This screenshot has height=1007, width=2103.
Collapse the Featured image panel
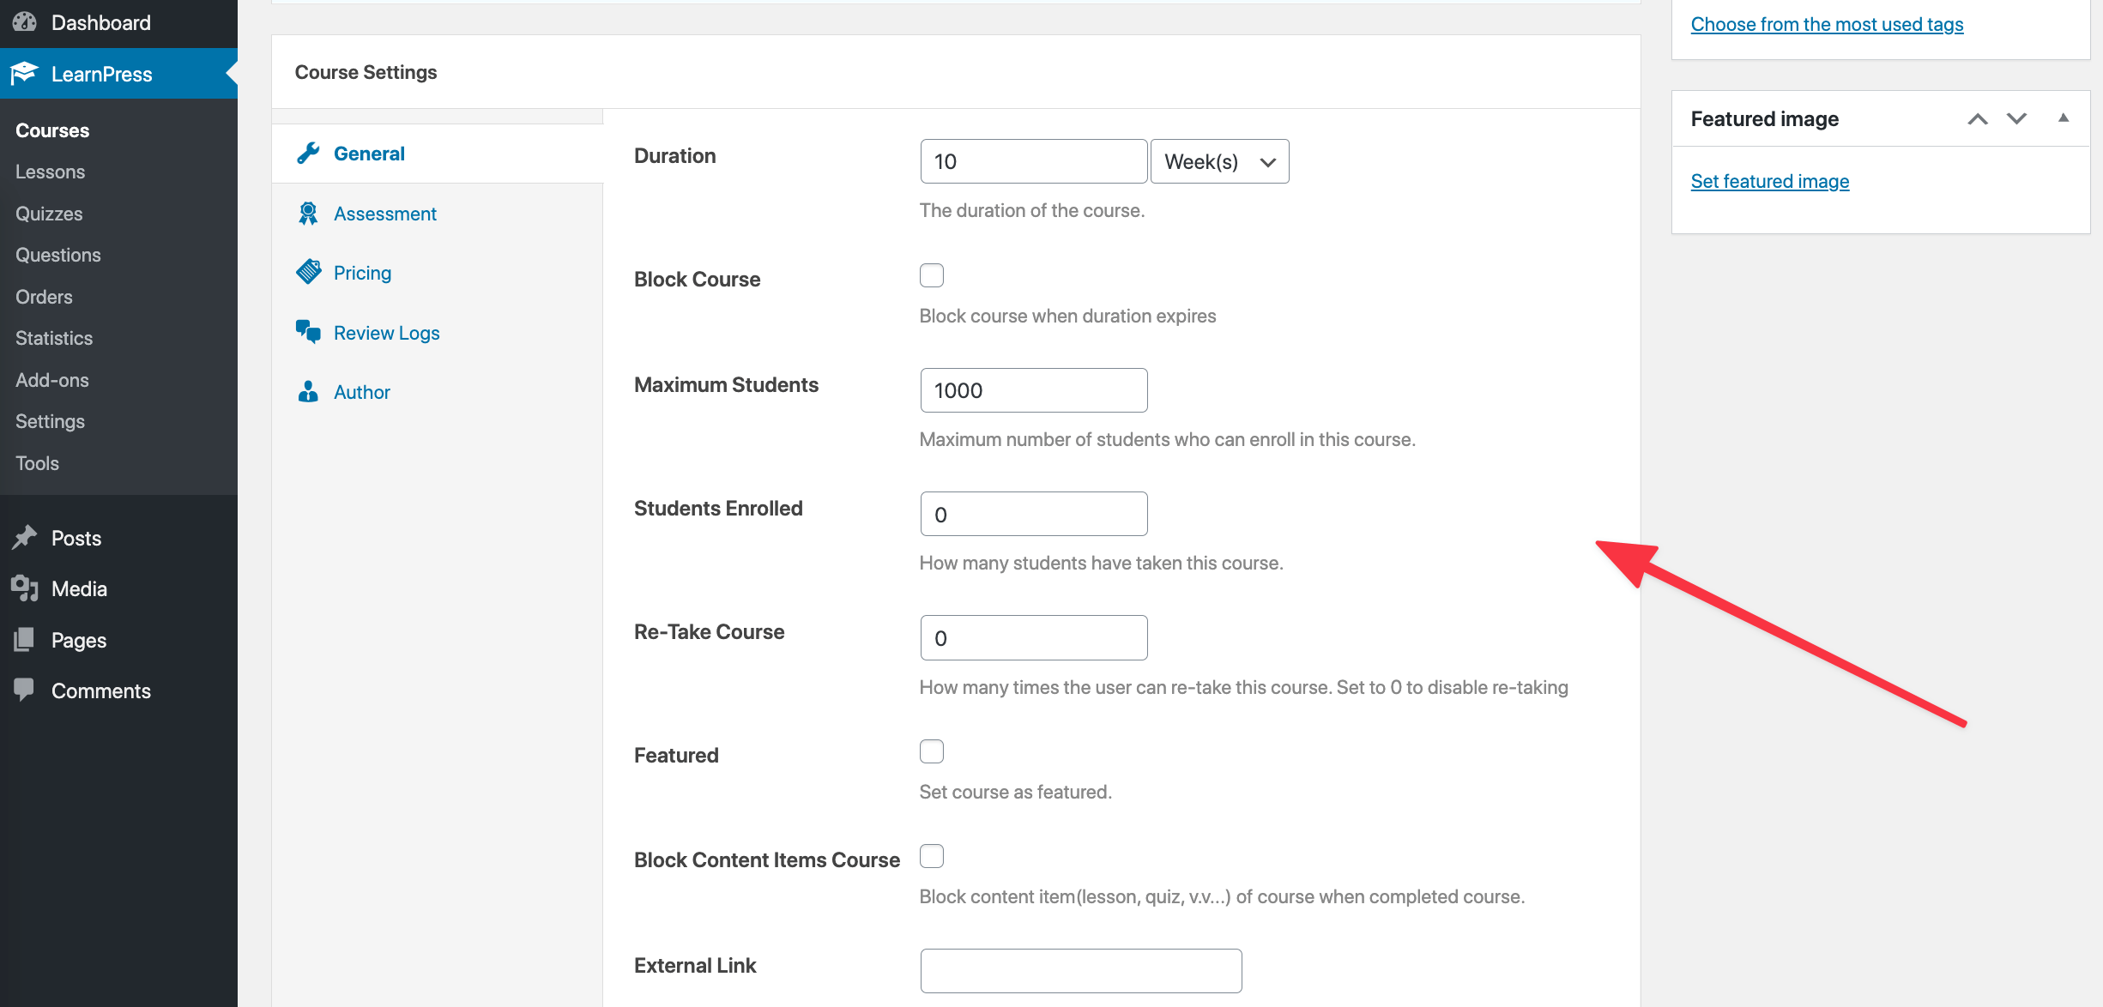pos(2064,118)
